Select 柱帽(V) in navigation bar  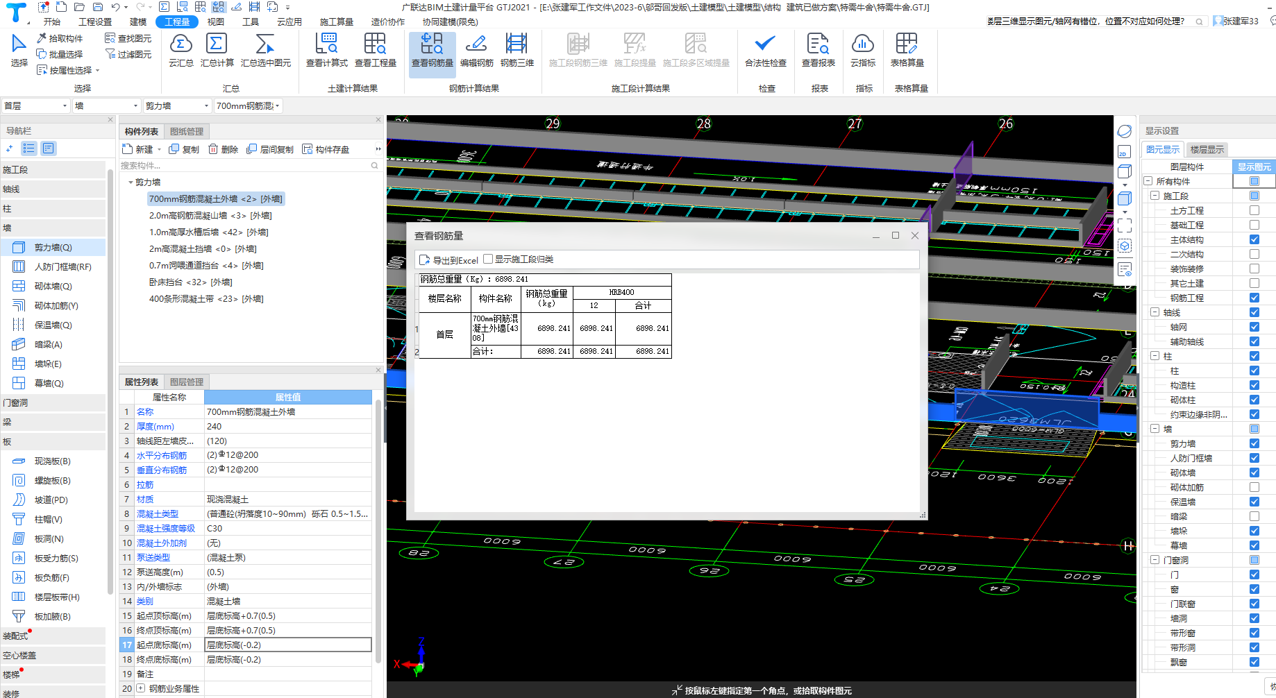coord(53,519)
